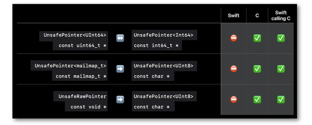Click the C column checkmark for the mailmap_t row
The width and height of the screenshot is (312, 125).
pyautogui.click(x=257, y=69)
